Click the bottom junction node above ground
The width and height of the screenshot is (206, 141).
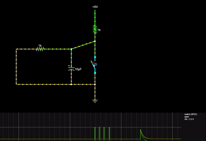click(x=95, y=85)
